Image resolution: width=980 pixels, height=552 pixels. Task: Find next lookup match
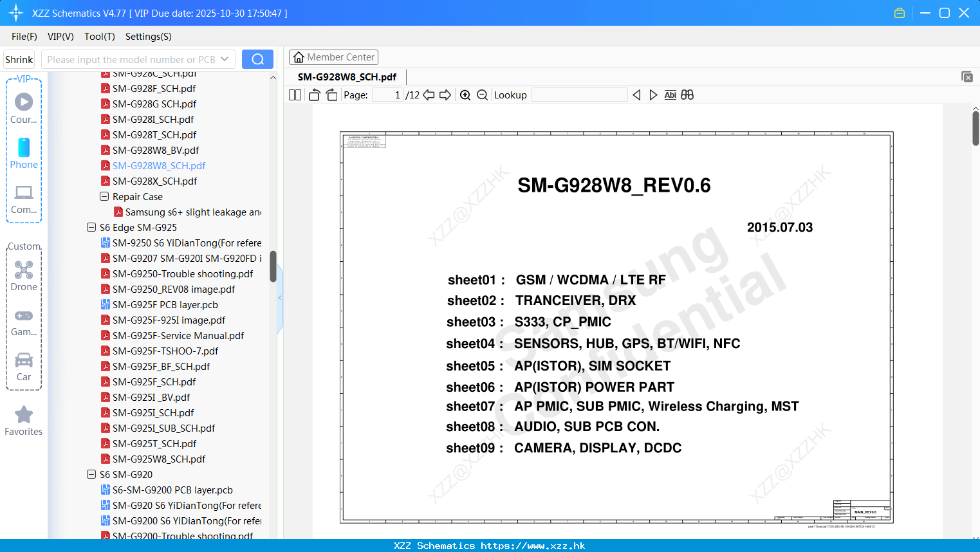pyautogui.click(x=653, y=95)
